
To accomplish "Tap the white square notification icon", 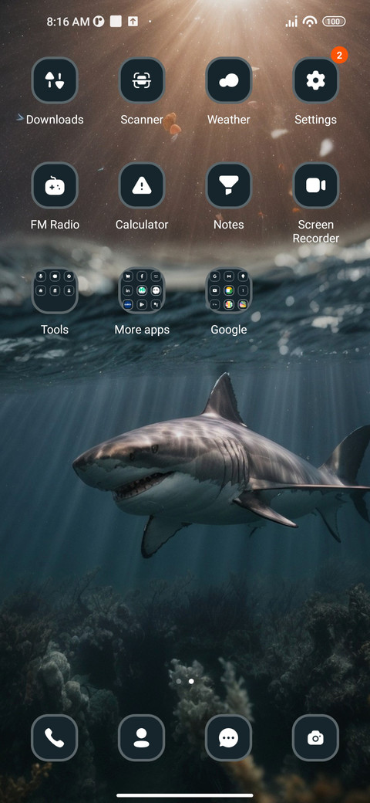I will 116,22.
